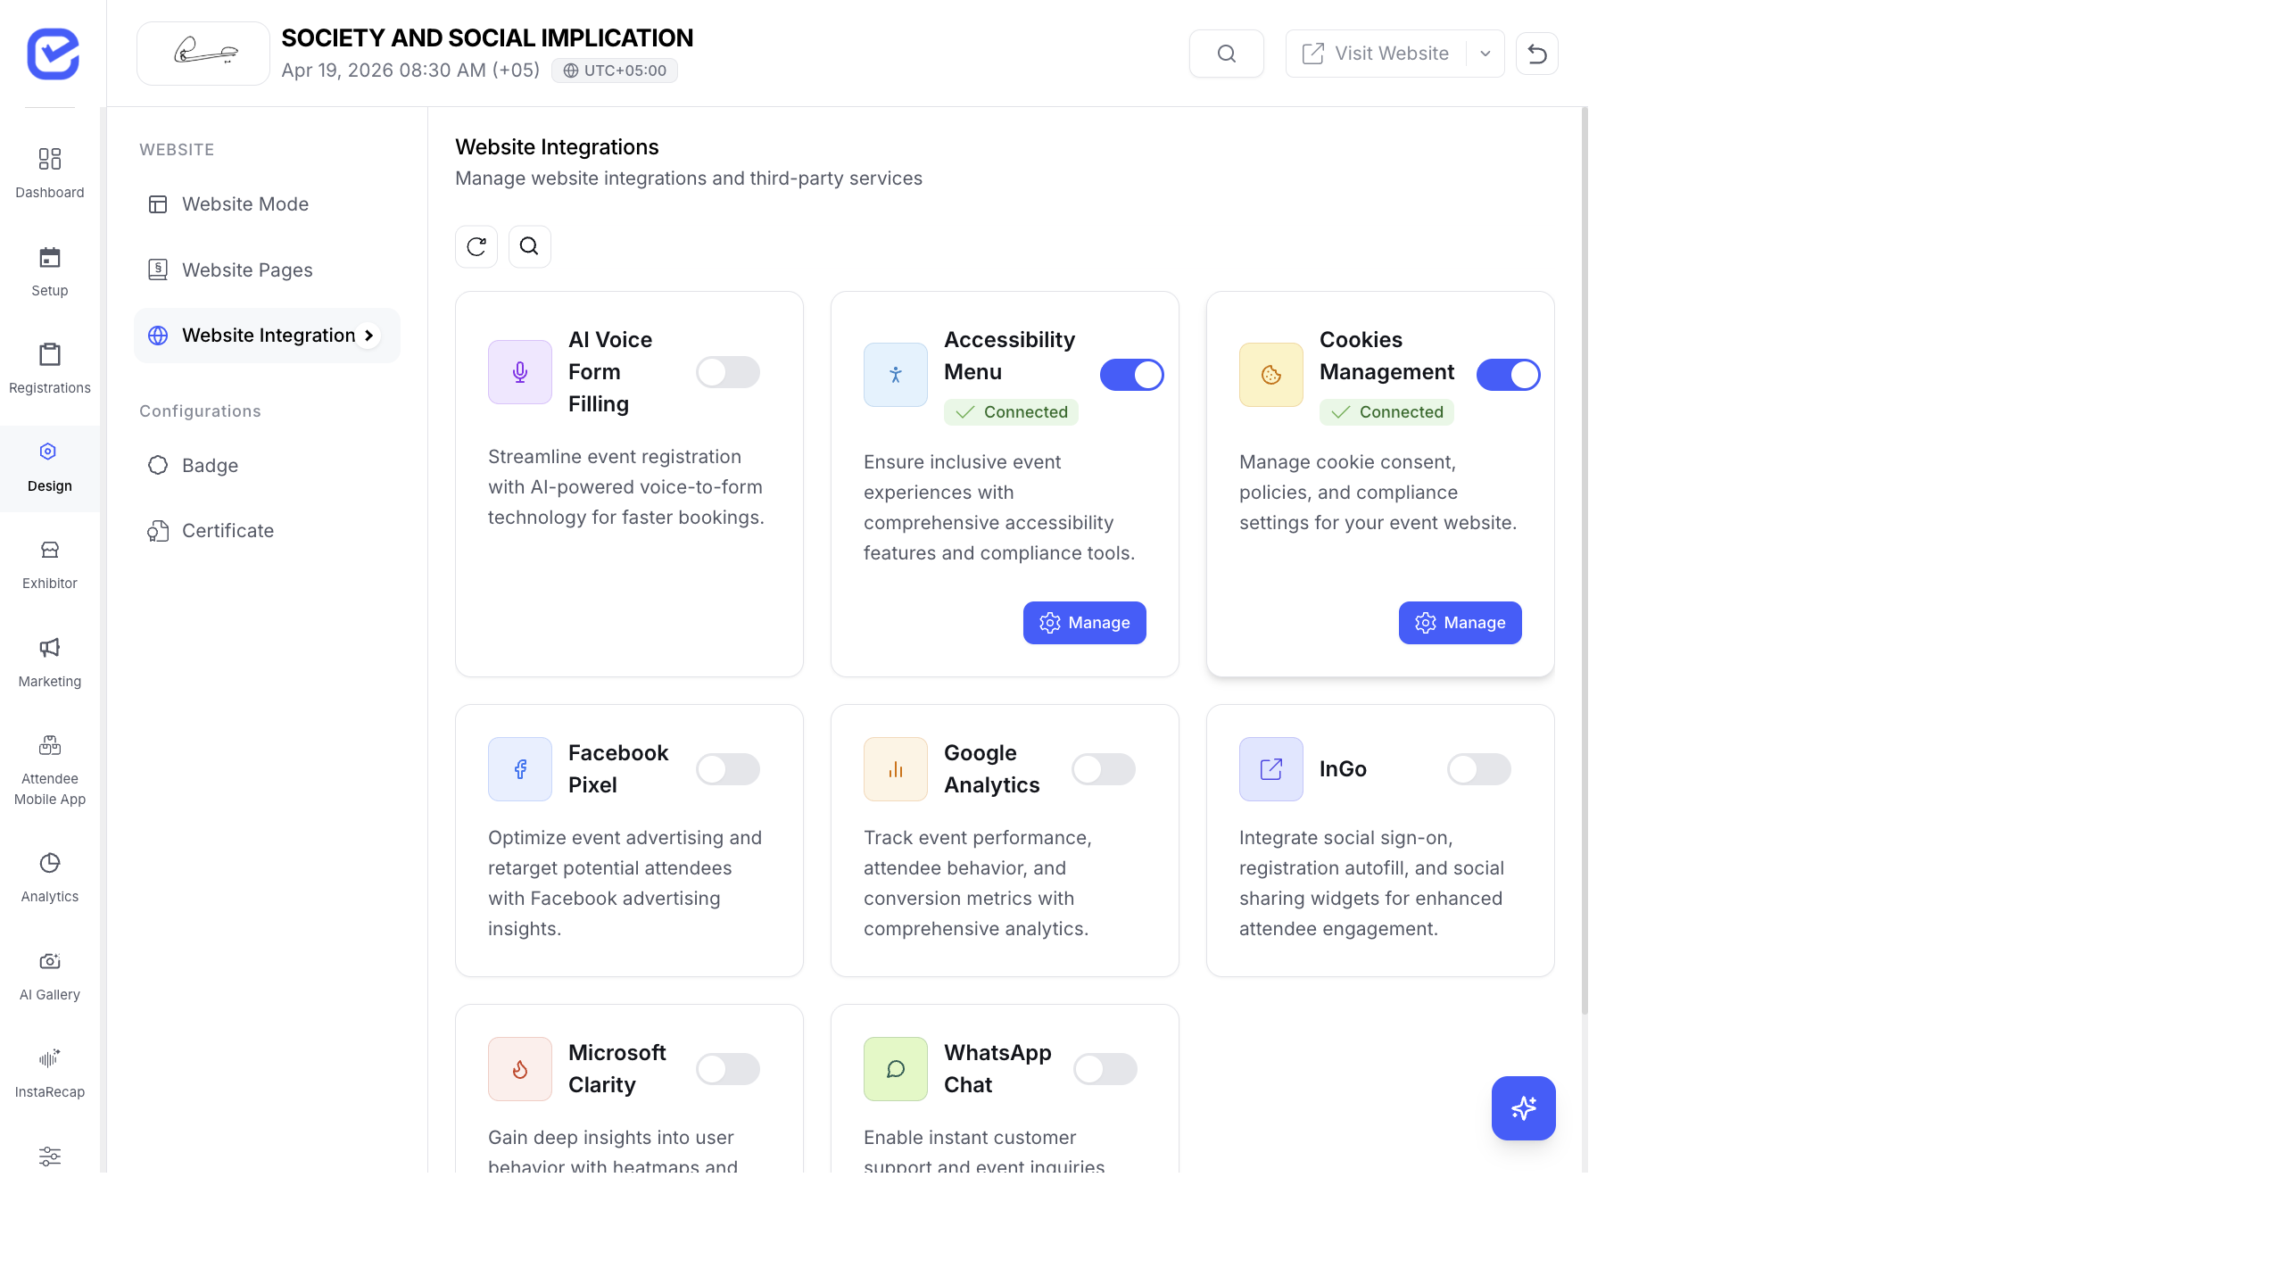This screenshot has height=1285, width=2284.
Task: Open Registrations from the left sidebar
Action: point(49,366)
